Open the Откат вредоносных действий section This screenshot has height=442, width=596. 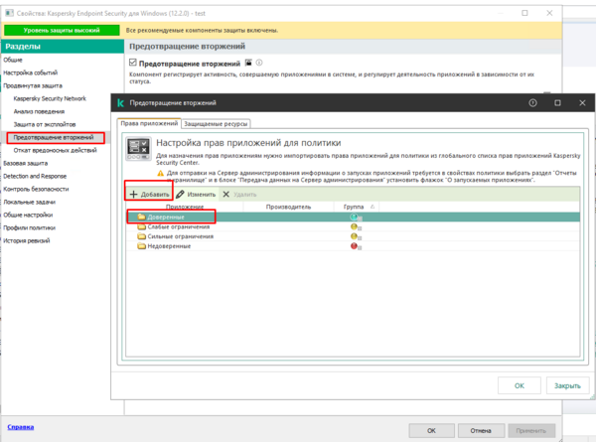point(55,150)
